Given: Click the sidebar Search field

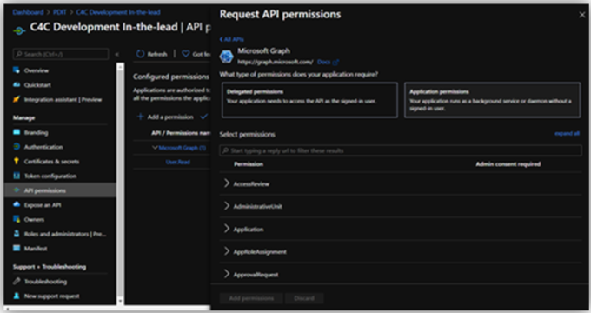Looking at the screenshot, I should point(61,54).
